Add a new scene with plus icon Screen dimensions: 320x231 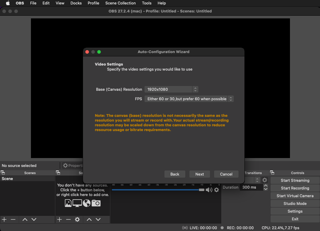4,219
